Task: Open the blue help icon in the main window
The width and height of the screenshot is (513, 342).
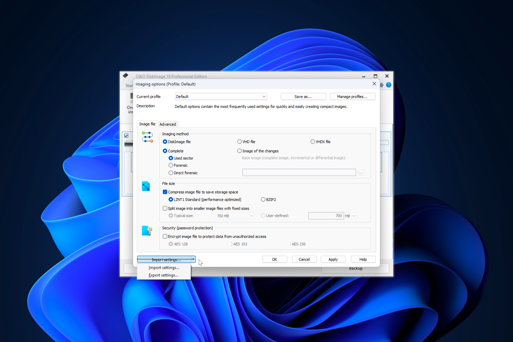Action: [x=389, y=85]
